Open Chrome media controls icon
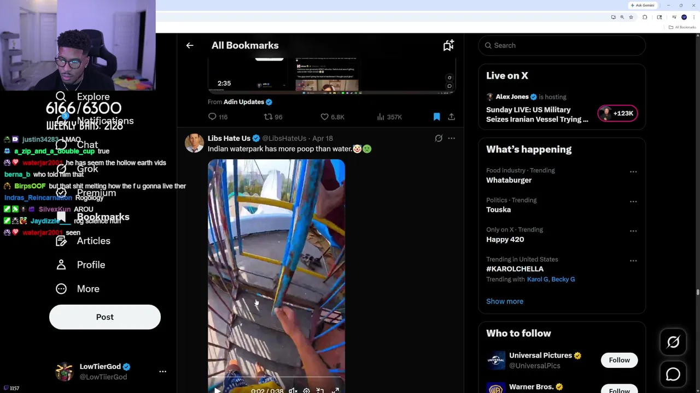This screenshot has width=700, height=393. tap(674, 17)
